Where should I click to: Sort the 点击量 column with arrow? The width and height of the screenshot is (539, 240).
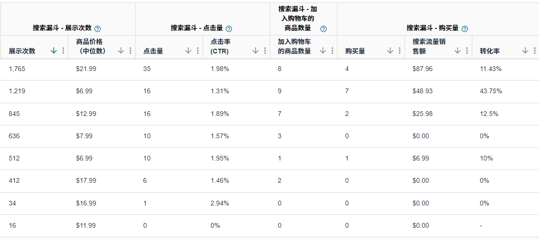tap(188, 51)
